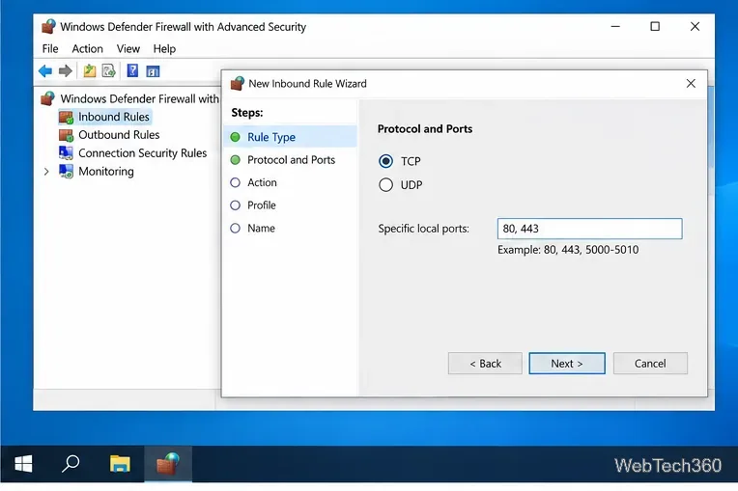
Task: Click the Export List toolbar icon
Action: 109,71
